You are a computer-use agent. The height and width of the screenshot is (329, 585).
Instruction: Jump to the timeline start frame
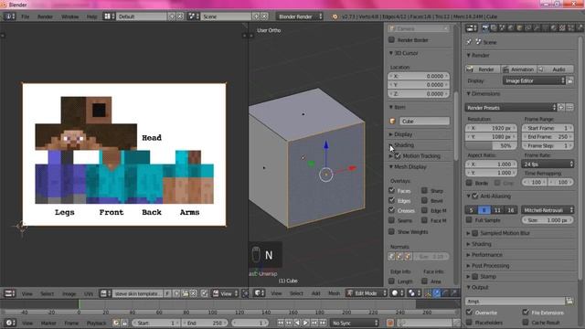tap(281, 323)
